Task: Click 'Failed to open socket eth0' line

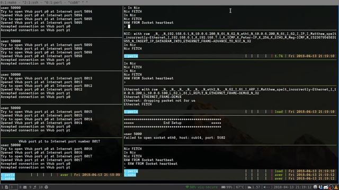Action: [x=174, y=138]
